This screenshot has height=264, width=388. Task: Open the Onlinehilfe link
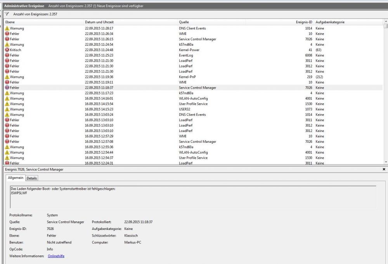pos(56,256)
